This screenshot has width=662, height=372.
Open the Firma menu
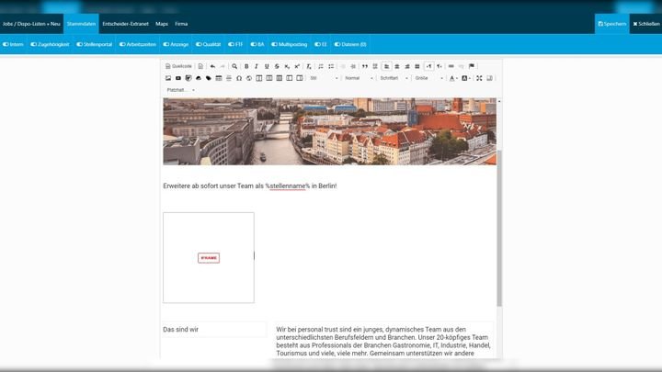(181, 24)
